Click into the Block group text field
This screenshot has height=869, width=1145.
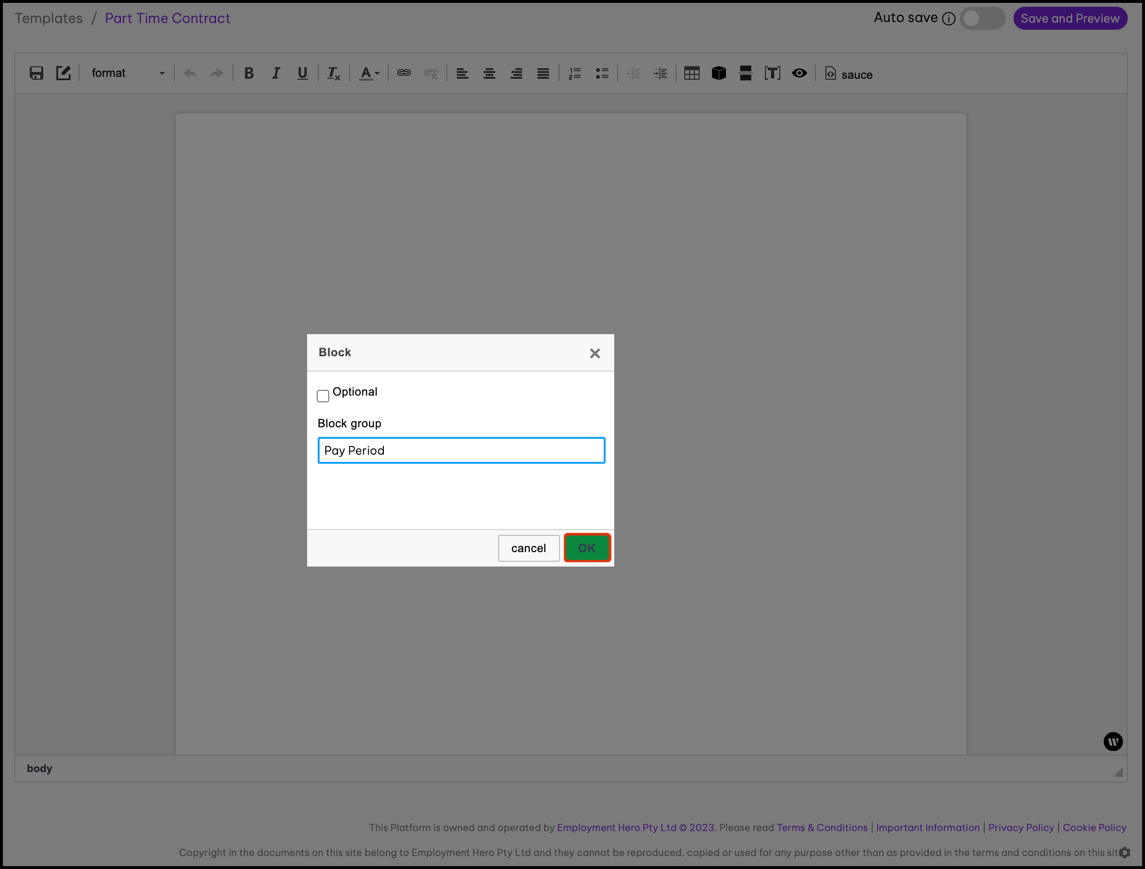coord(461,450)
